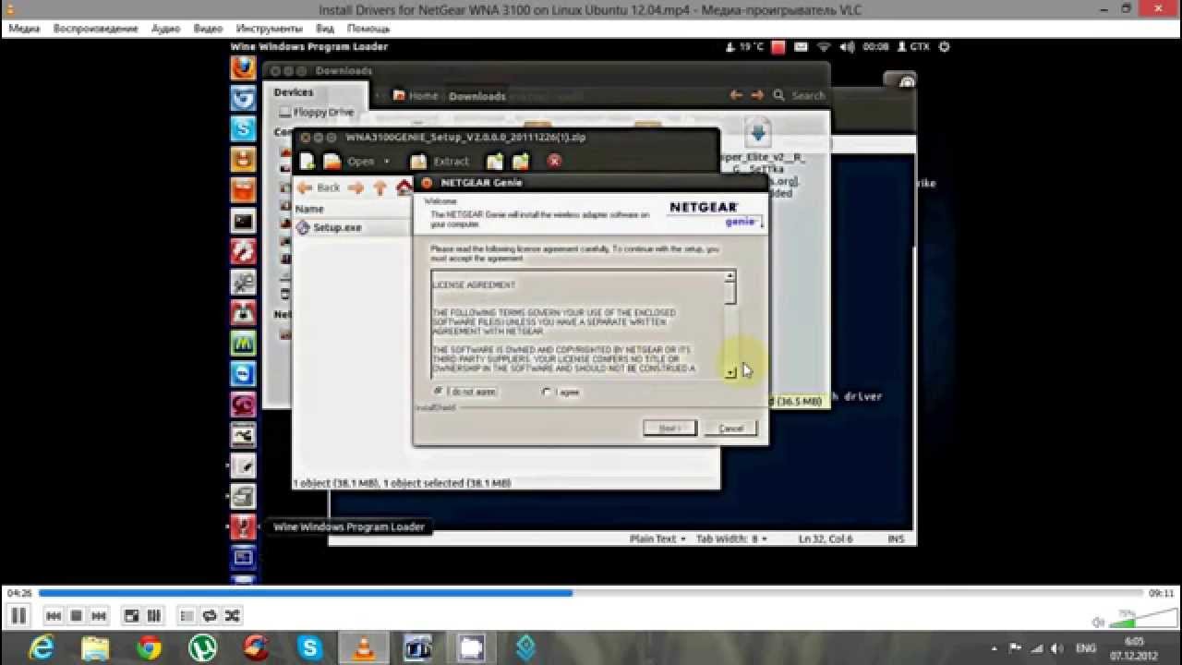1182x665 pixels.
Task: Launch Internet Explorer from Windows taskbar
Action: 41,648
